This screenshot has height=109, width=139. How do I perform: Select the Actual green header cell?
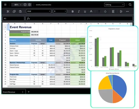tap(78, 40)
